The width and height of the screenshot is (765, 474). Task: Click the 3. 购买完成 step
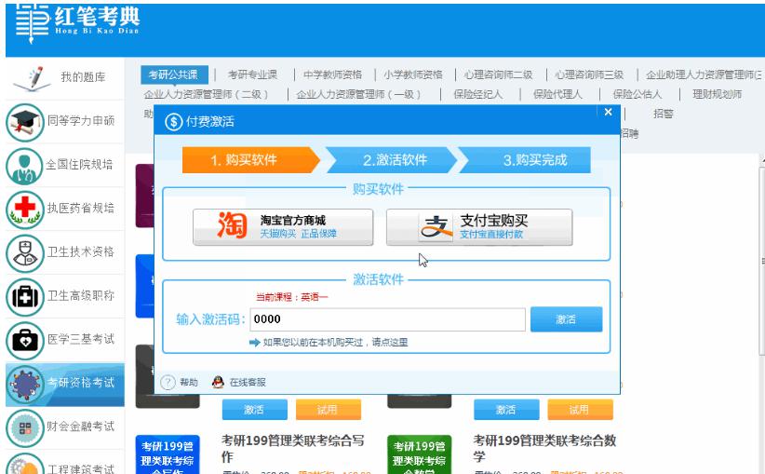525,160
